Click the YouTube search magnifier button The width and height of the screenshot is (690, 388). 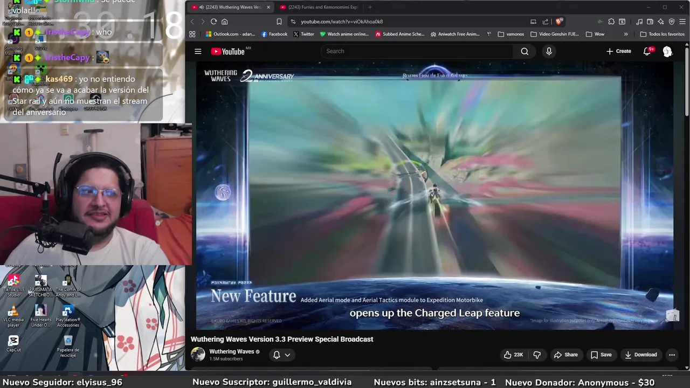click(525, 51)
